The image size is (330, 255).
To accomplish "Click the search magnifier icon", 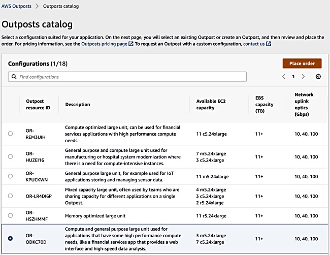I will (x=14, y=77).
